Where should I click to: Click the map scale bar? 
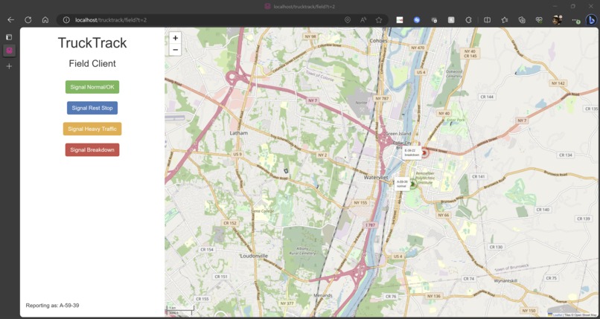(x=181, y=311)
